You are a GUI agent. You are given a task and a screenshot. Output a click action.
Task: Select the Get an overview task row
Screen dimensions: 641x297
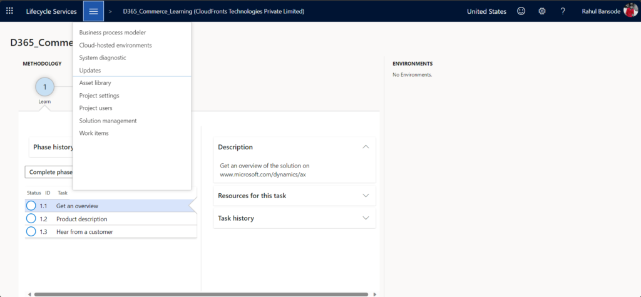point(111,206)
